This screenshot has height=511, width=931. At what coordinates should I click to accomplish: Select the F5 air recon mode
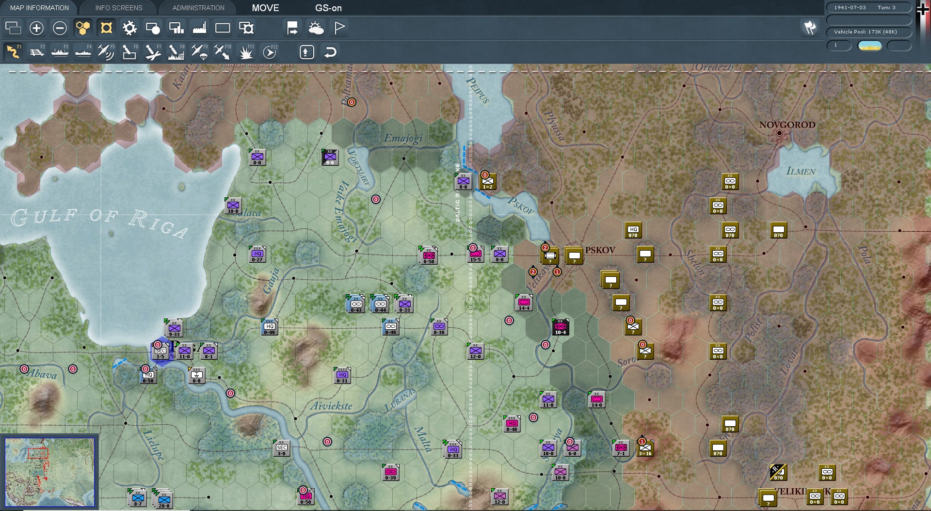pos(106,52)
